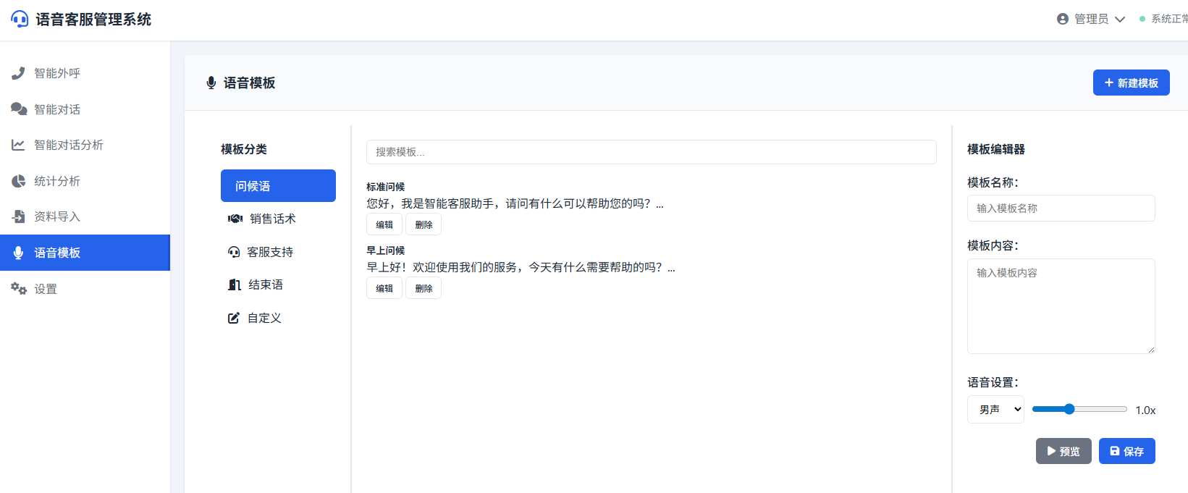1188x493 pixels.
Task: Click 删除 for the 早上问候 template
Action: (x=424, y=288)
